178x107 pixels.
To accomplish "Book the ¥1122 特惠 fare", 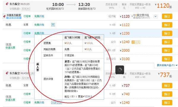I will pyautogui.click(x=167, y=25).
